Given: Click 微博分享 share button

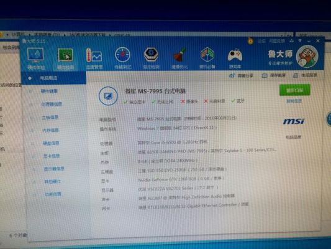Looking at the screenshot, I should click(241, 75).
